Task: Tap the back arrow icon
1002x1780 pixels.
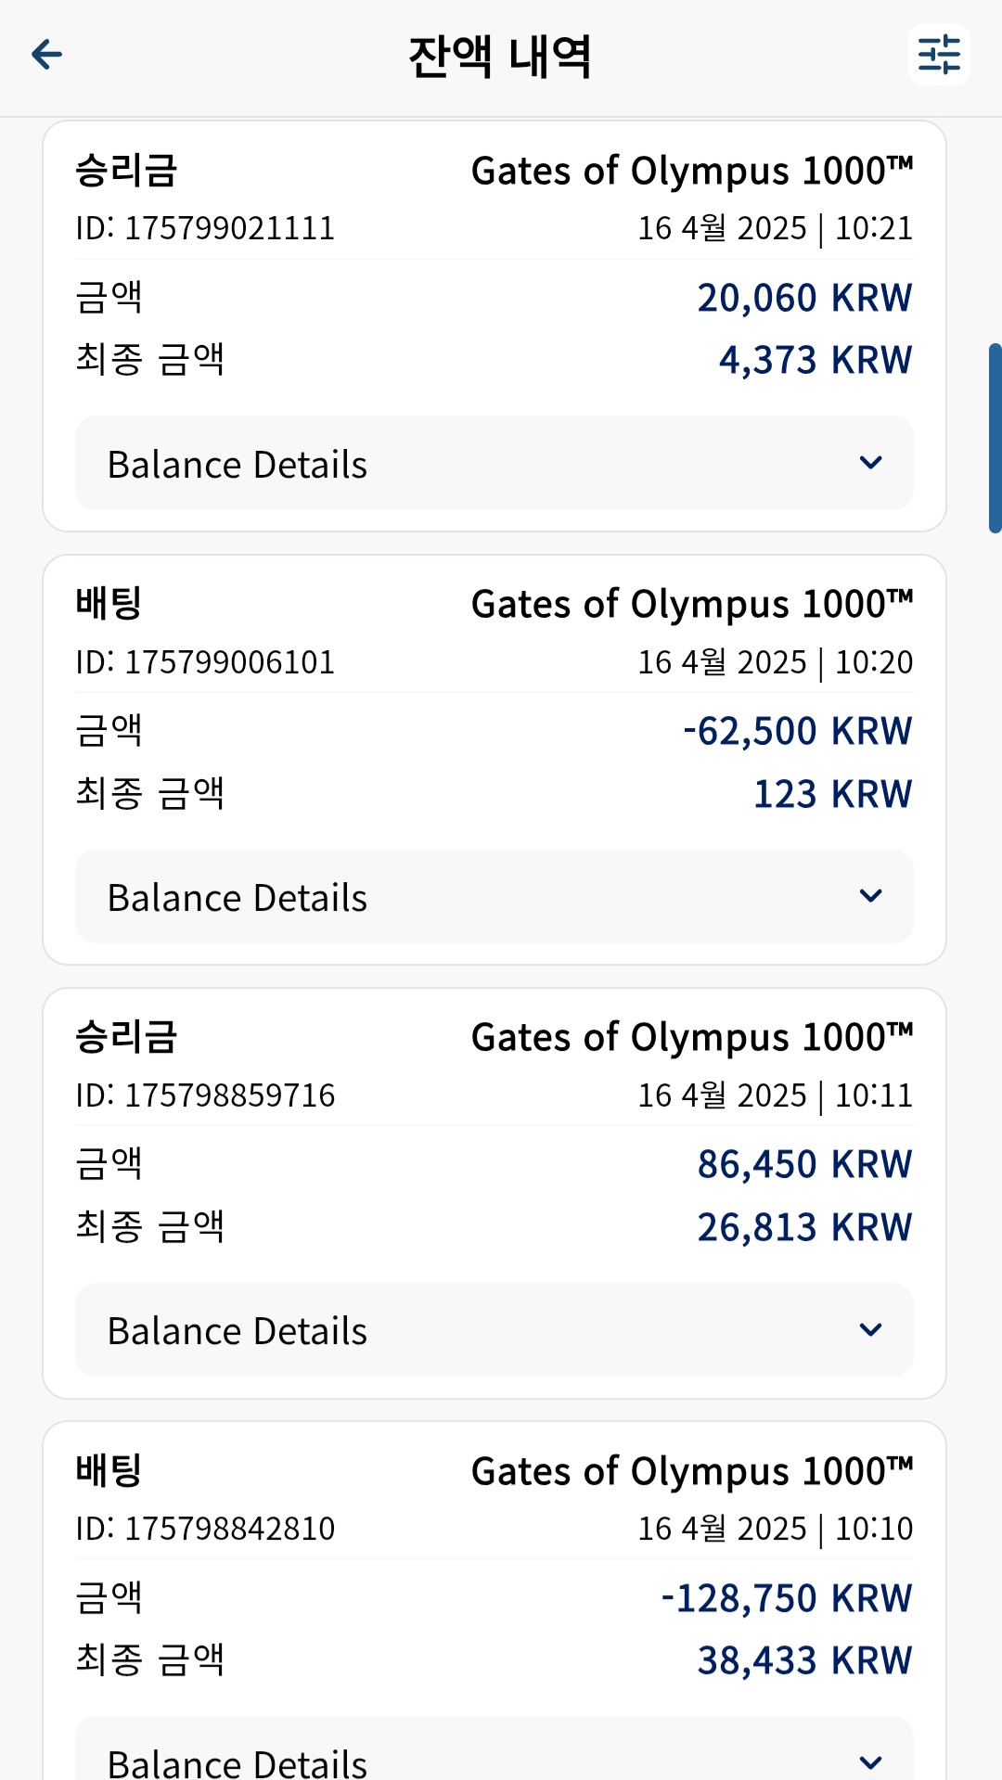Action: [46, 55]
